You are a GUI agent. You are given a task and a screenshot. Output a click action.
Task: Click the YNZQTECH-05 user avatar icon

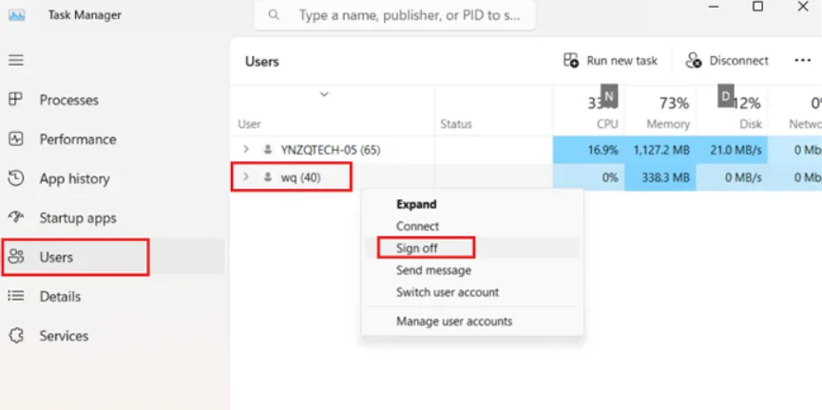(x=268, y=150)
